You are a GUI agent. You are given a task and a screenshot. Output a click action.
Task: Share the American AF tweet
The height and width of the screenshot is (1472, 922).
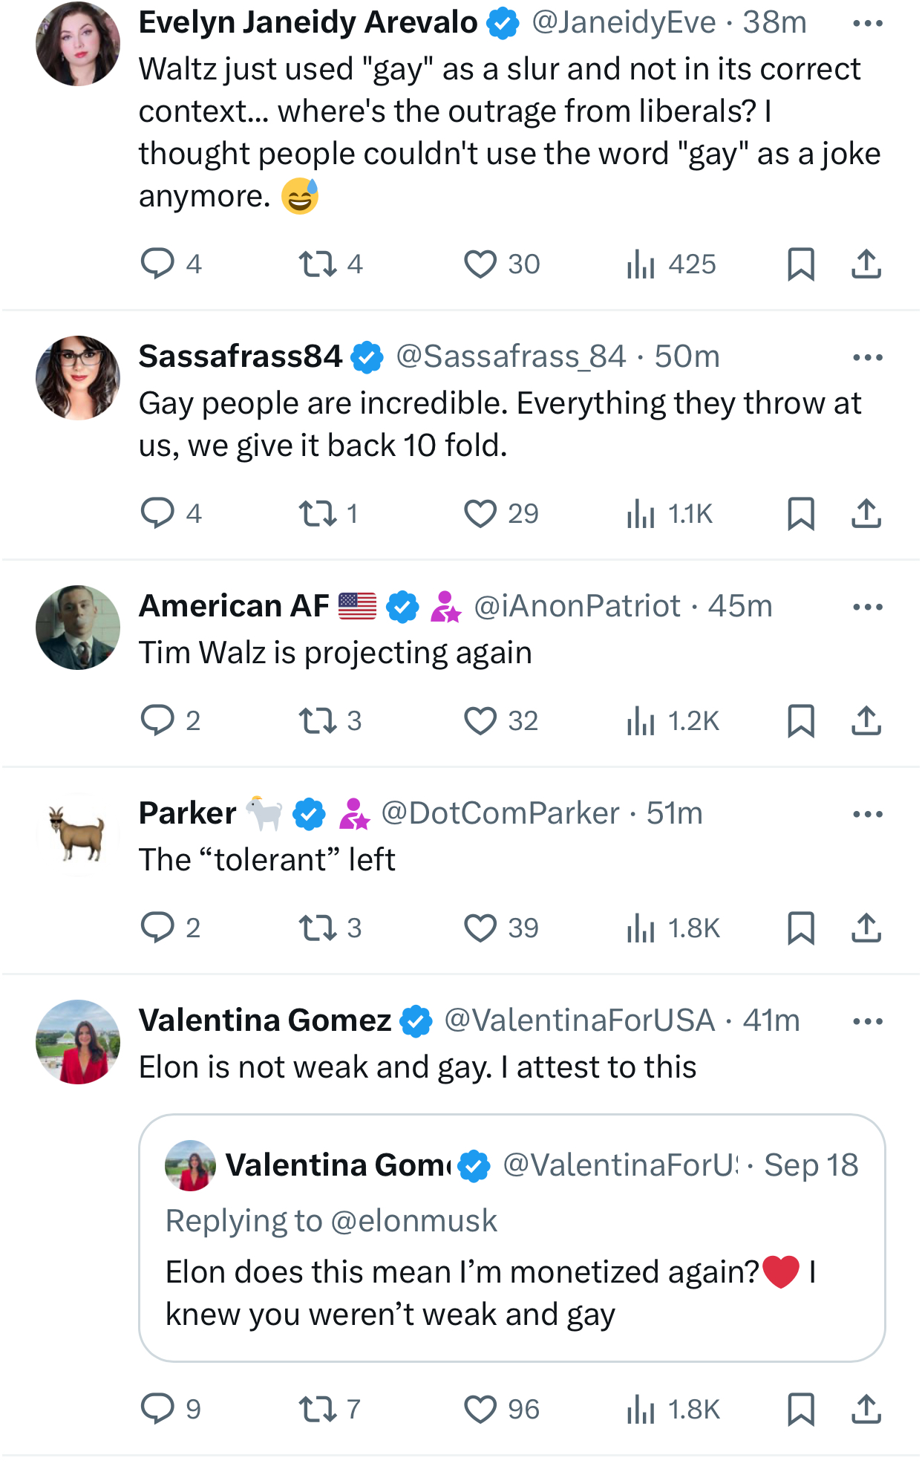[x=866, y=720]
